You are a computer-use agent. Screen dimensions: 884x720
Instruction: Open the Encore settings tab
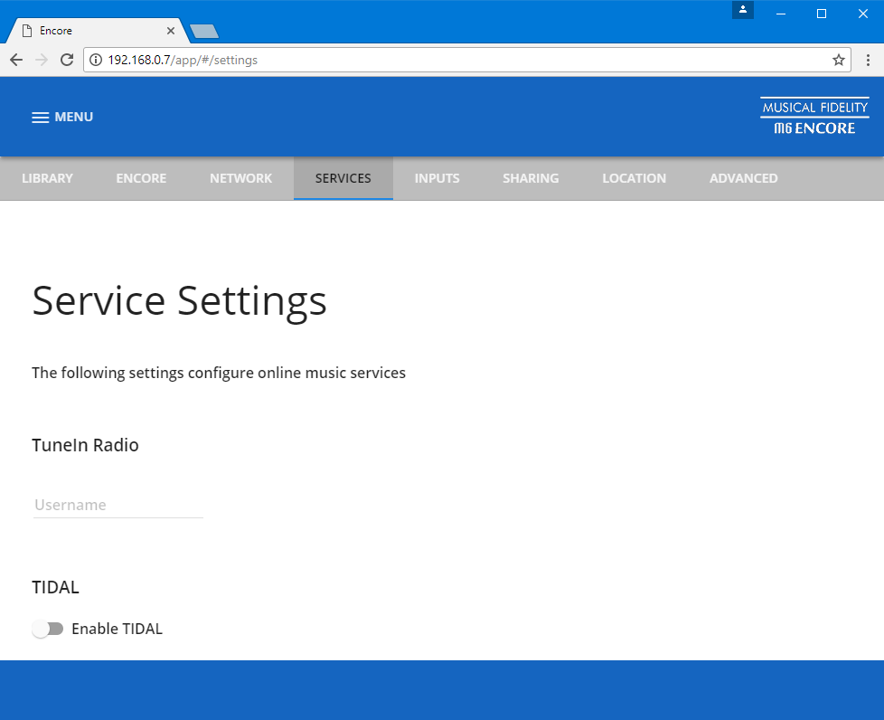[141, 178]
